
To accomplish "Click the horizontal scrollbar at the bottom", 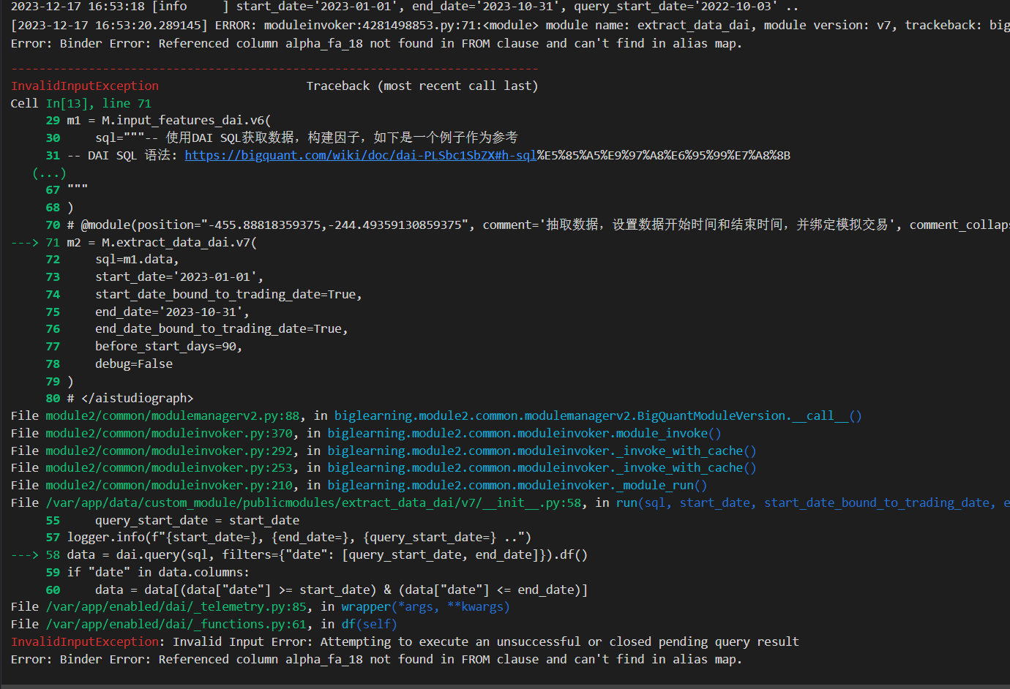I will pyautogui.click(x=505, y=686).
